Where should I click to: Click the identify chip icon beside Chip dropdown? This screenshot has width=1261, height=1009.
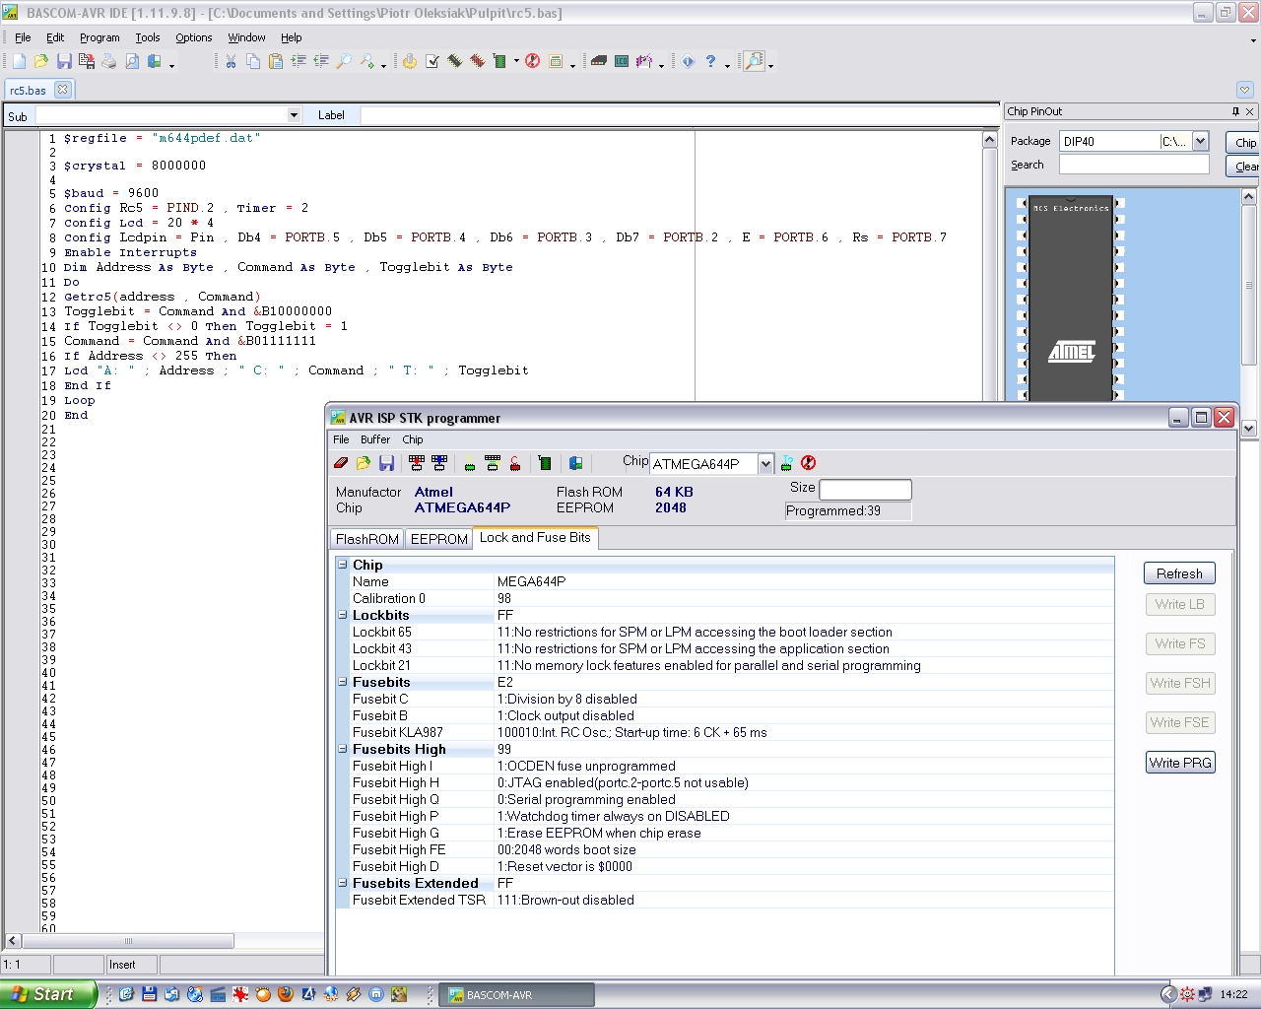[x=787, y=463]
